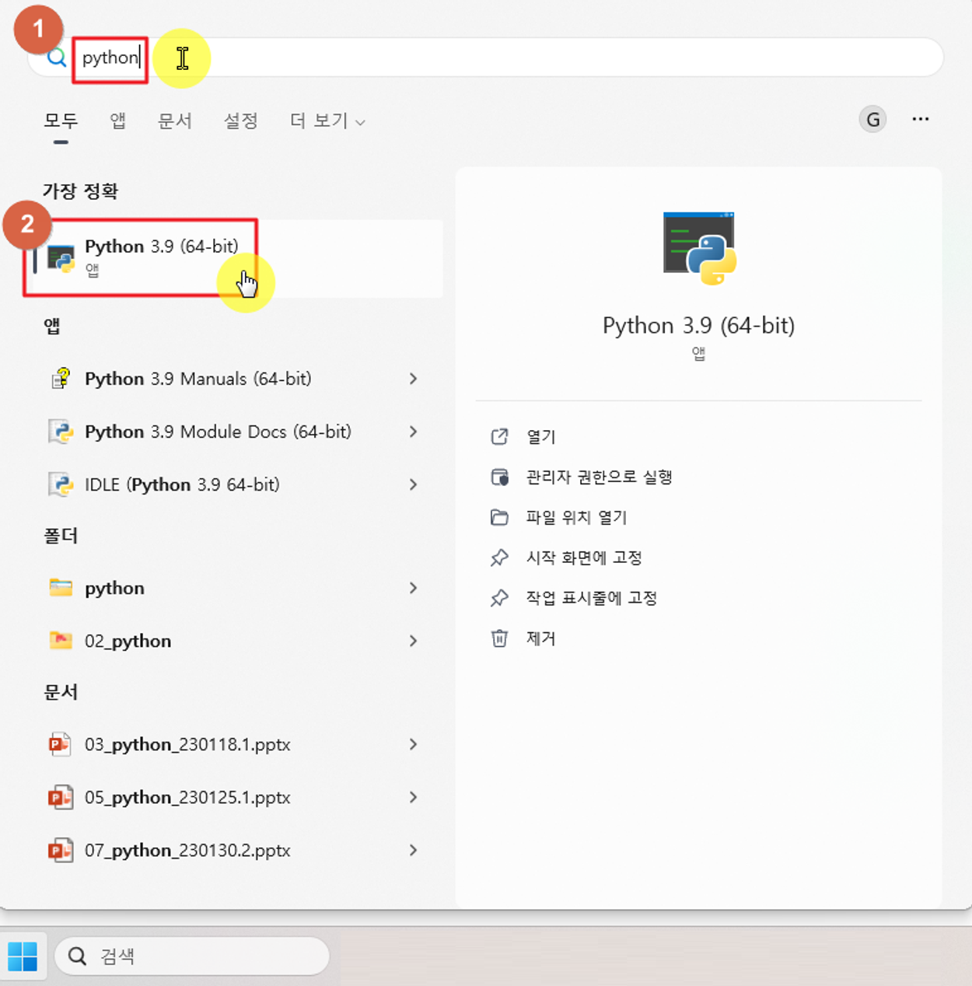The image size is (972, 986).
Task: Open the 더 보기 dropdown
Action: tap(327, 121)
